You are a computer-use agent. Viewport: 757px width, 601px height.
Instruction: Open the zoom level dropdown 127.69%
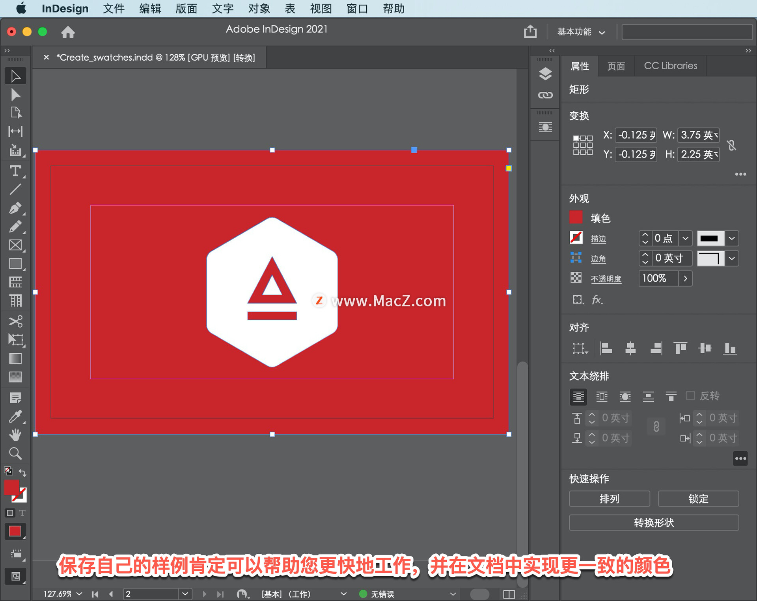80,594
